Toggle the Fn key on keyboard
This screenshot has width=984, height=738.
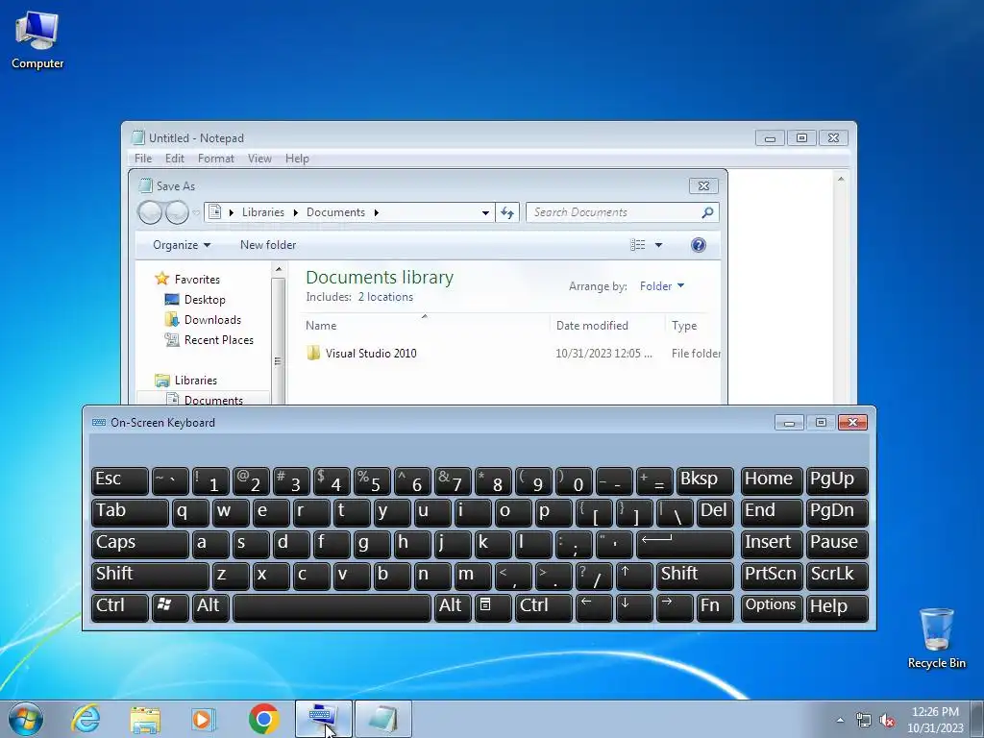tap(715, 607)
